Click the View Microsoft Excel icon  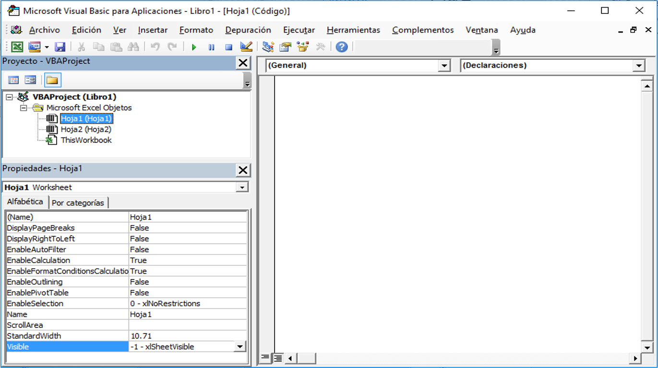tap(17, 47)
